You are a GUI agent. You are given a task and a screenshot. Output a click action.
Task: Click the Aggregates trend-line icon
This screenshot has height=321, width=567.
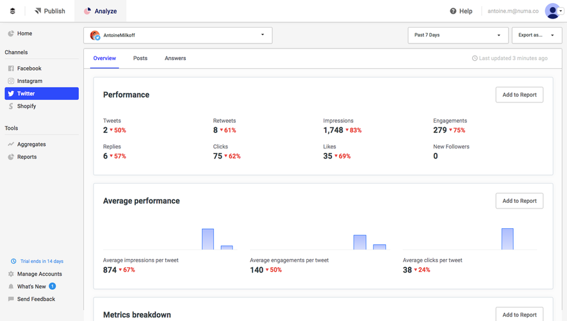tap(11, 144)
